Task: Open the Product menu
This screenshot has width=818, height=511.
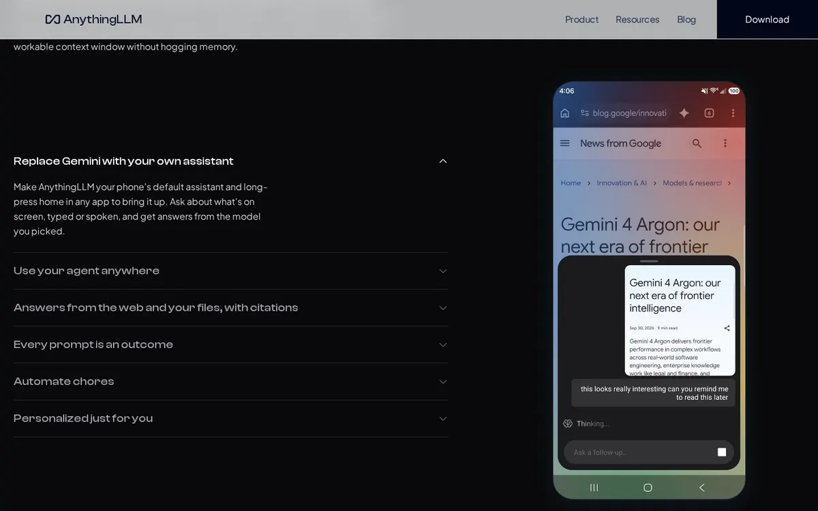Action: 581,19
